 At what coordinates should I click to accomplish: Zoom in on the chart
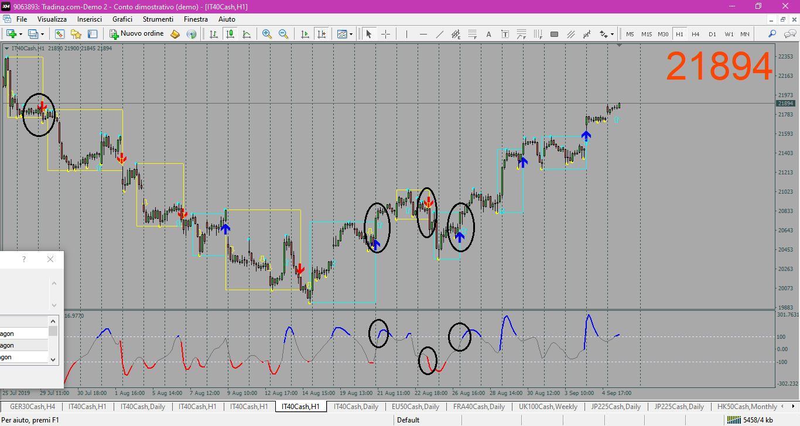click(267, 34)
